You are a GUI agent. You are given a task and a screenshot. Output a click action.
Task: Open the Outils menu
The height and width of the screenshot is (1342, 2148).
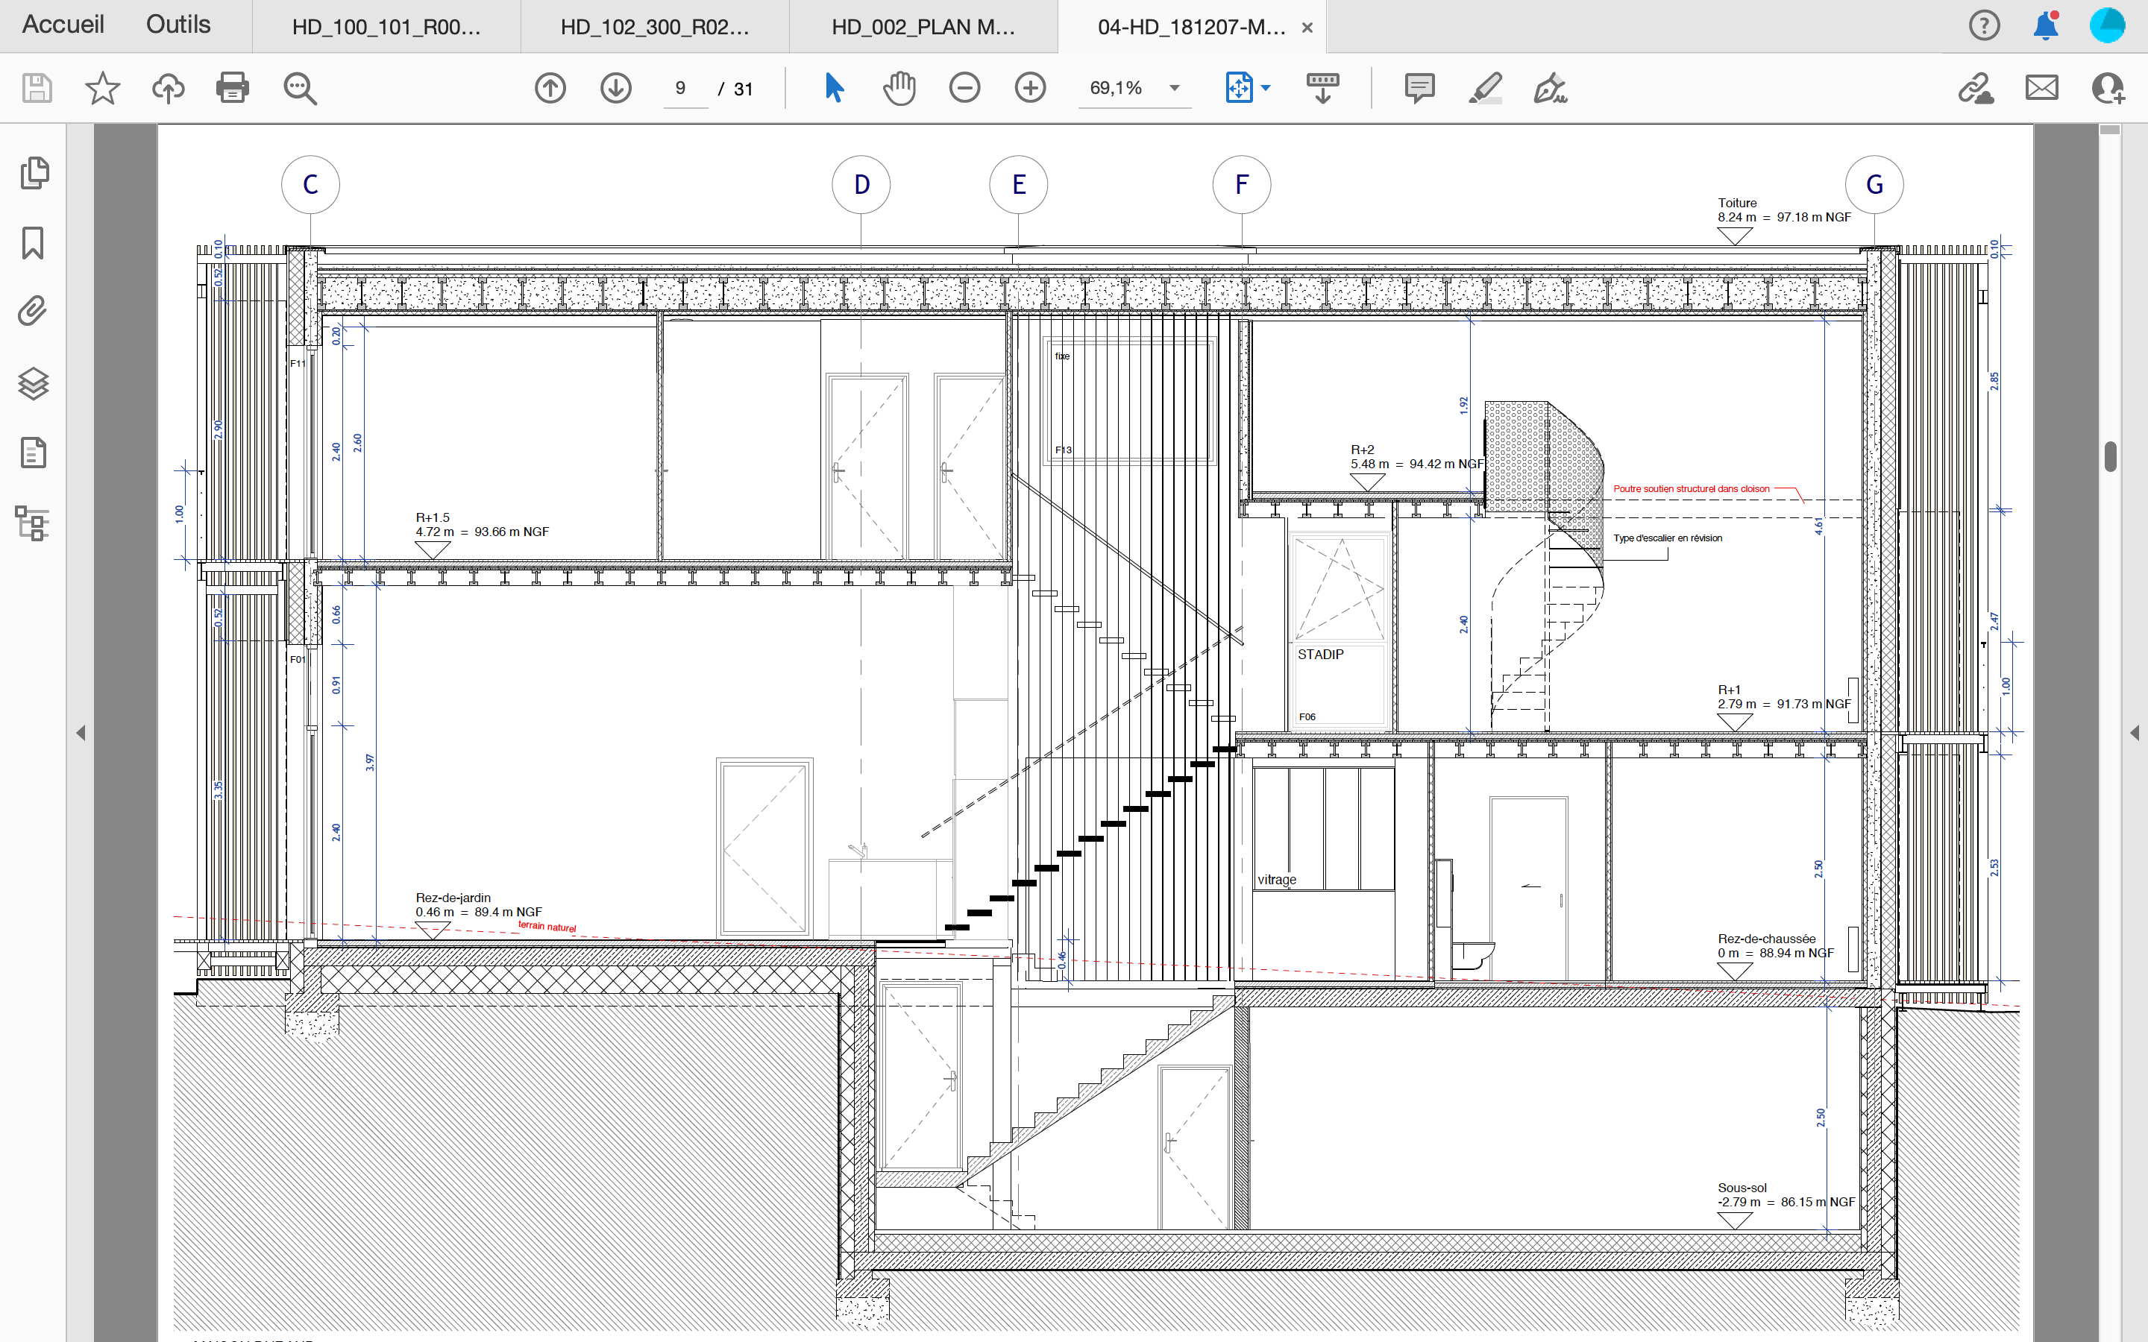pyautogui.click(x=178, y=25)
